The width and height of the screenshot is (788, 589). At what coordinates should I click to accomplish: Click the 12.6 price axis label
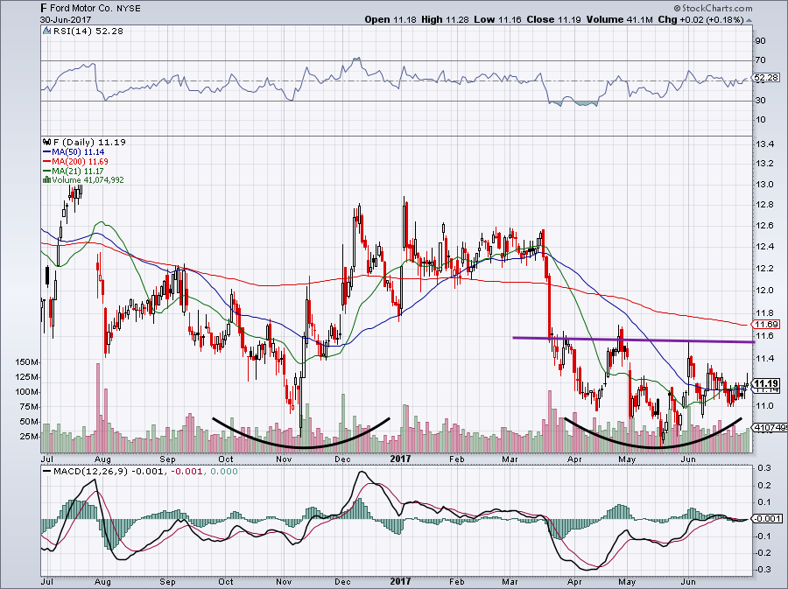point(763,226)
